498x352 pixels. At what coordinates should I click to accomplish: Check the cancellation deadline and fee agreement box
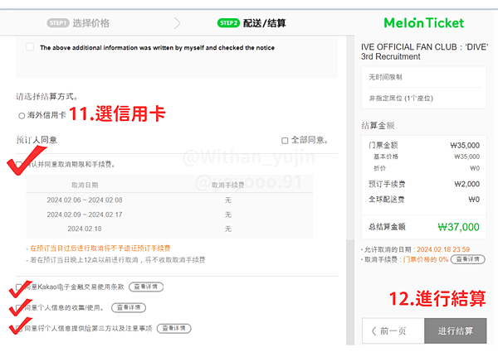pyautogui.click(x=19, y=164)
